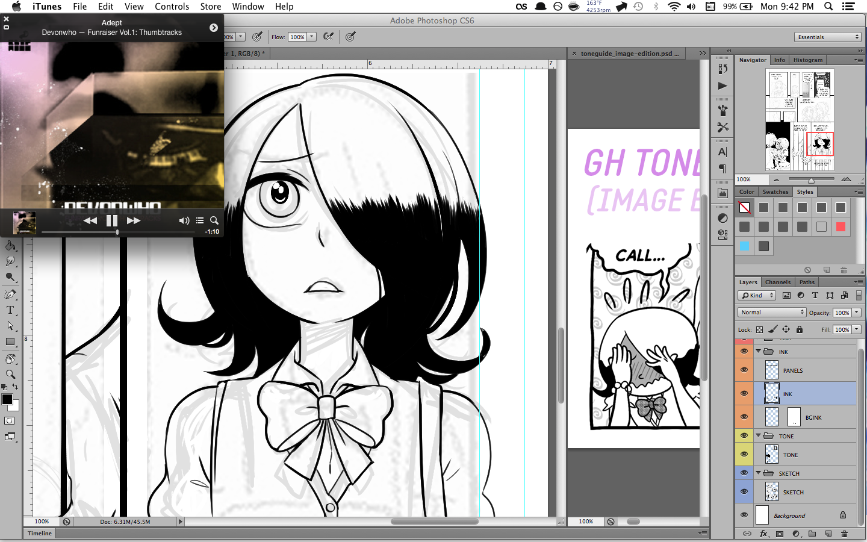Hide the SKETCH layer inside the group
867x542 pixels.
(x=744, y=491)
